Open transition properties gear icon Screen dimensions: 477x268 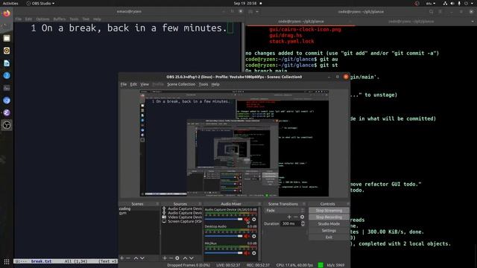tap(302, 217)
